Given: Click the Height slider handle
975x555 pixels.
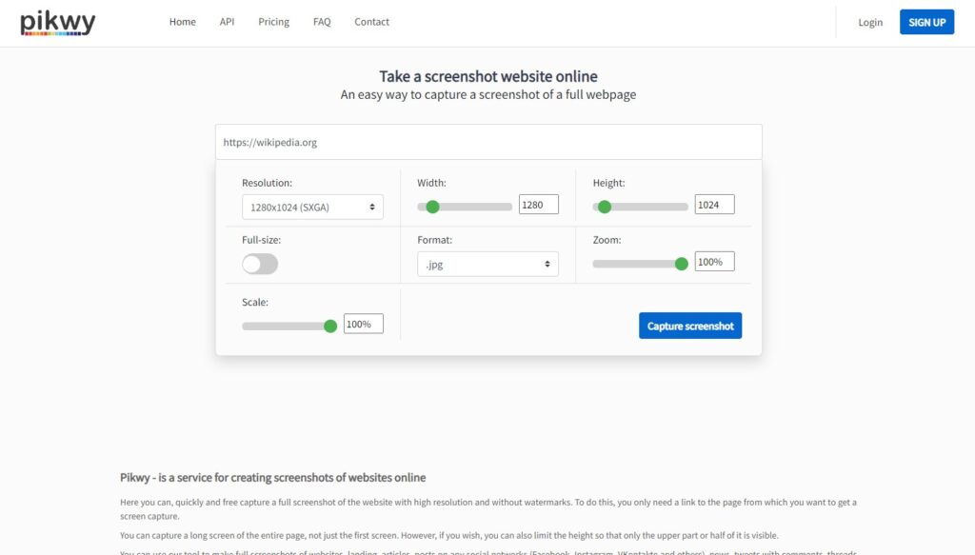Looking at the screenshot, I should (x=605, y=207).
